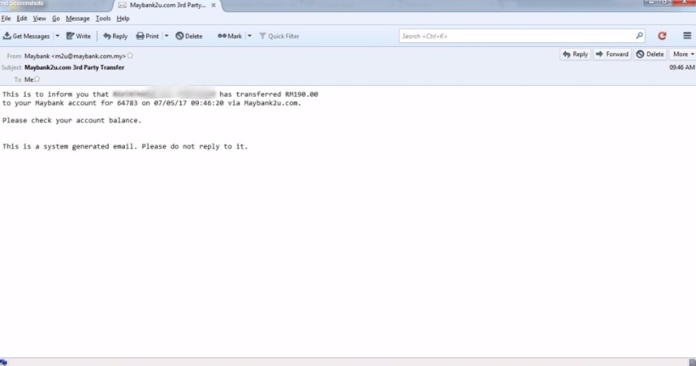Image resolution: width=696 pixels, height=366 pixels.
Task: Click Delete in the message header
Action: pos(650,54)
